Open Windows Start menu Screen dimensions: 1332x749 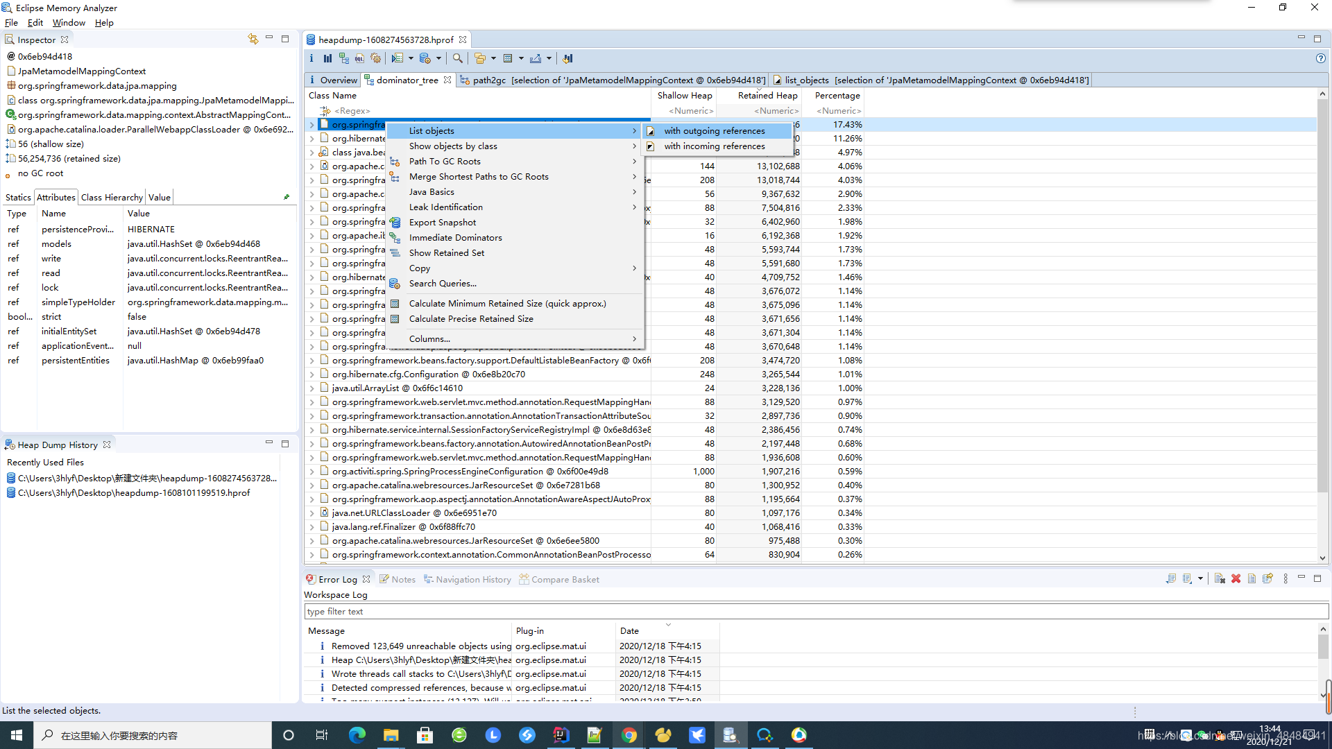pos(17,735)
